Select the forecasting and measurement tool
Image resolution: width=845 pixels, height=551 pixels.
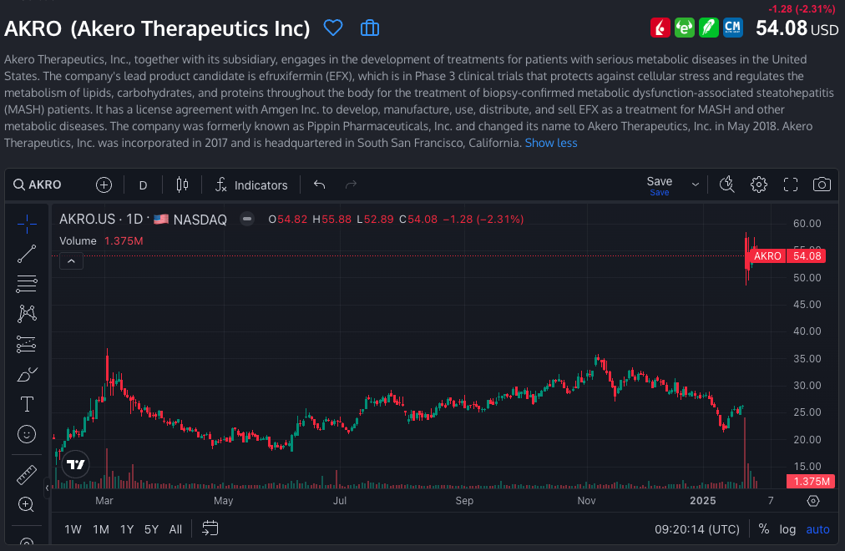27,344
